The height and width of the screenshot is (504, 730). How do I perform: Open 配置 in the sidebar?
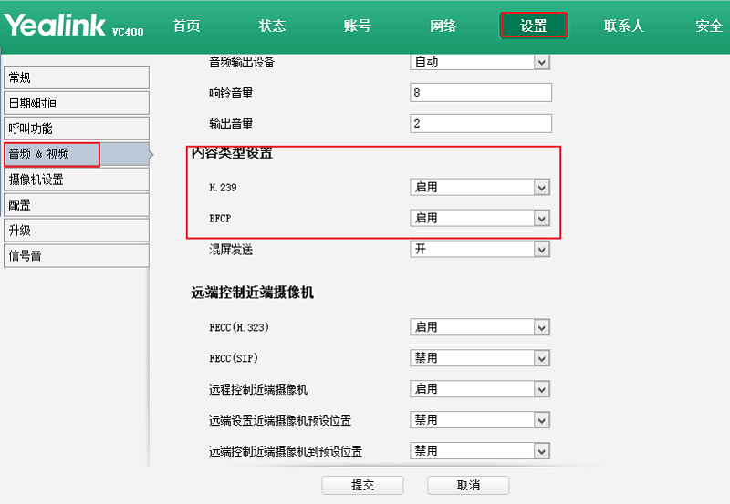click(77, 205)
